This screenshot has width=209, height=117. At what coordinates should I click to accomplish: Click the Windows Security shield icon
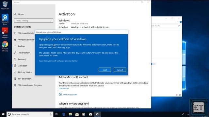15,40
